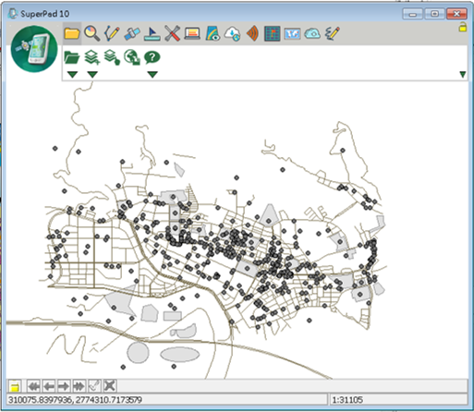Open the grid with flag icon
Image resolution: width=474 pixels, height=412 pixels.
tap(273, 33)
